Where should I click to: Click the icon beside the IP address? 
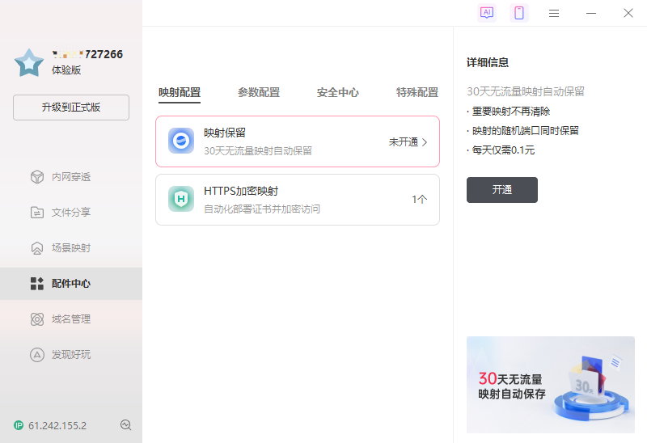click(x=125, y=425)
